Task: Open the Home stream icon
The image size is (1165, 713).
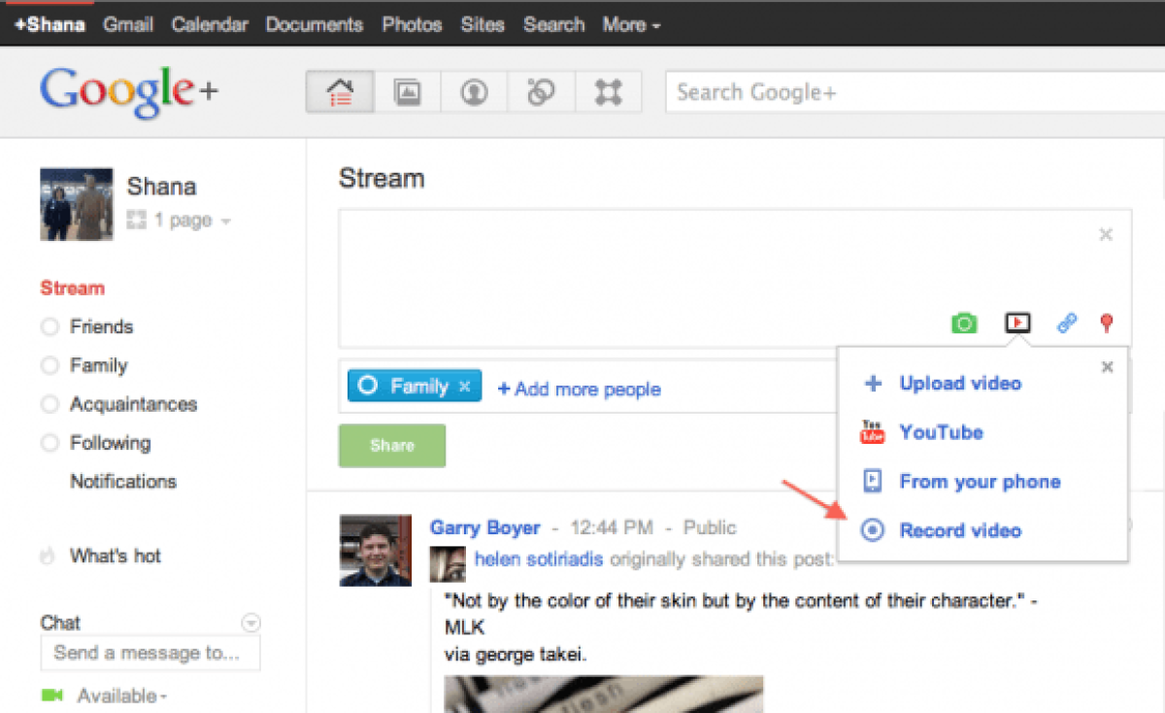Action: [340, 93]
